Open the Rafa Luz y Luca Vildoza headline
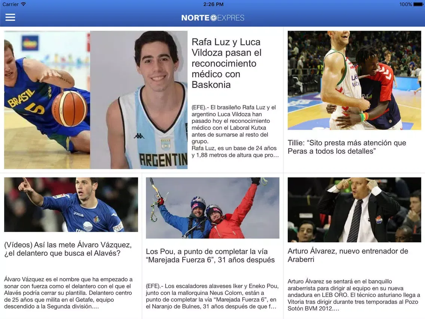The height and width of the screenshot is (319, 425). coord(227,63)
